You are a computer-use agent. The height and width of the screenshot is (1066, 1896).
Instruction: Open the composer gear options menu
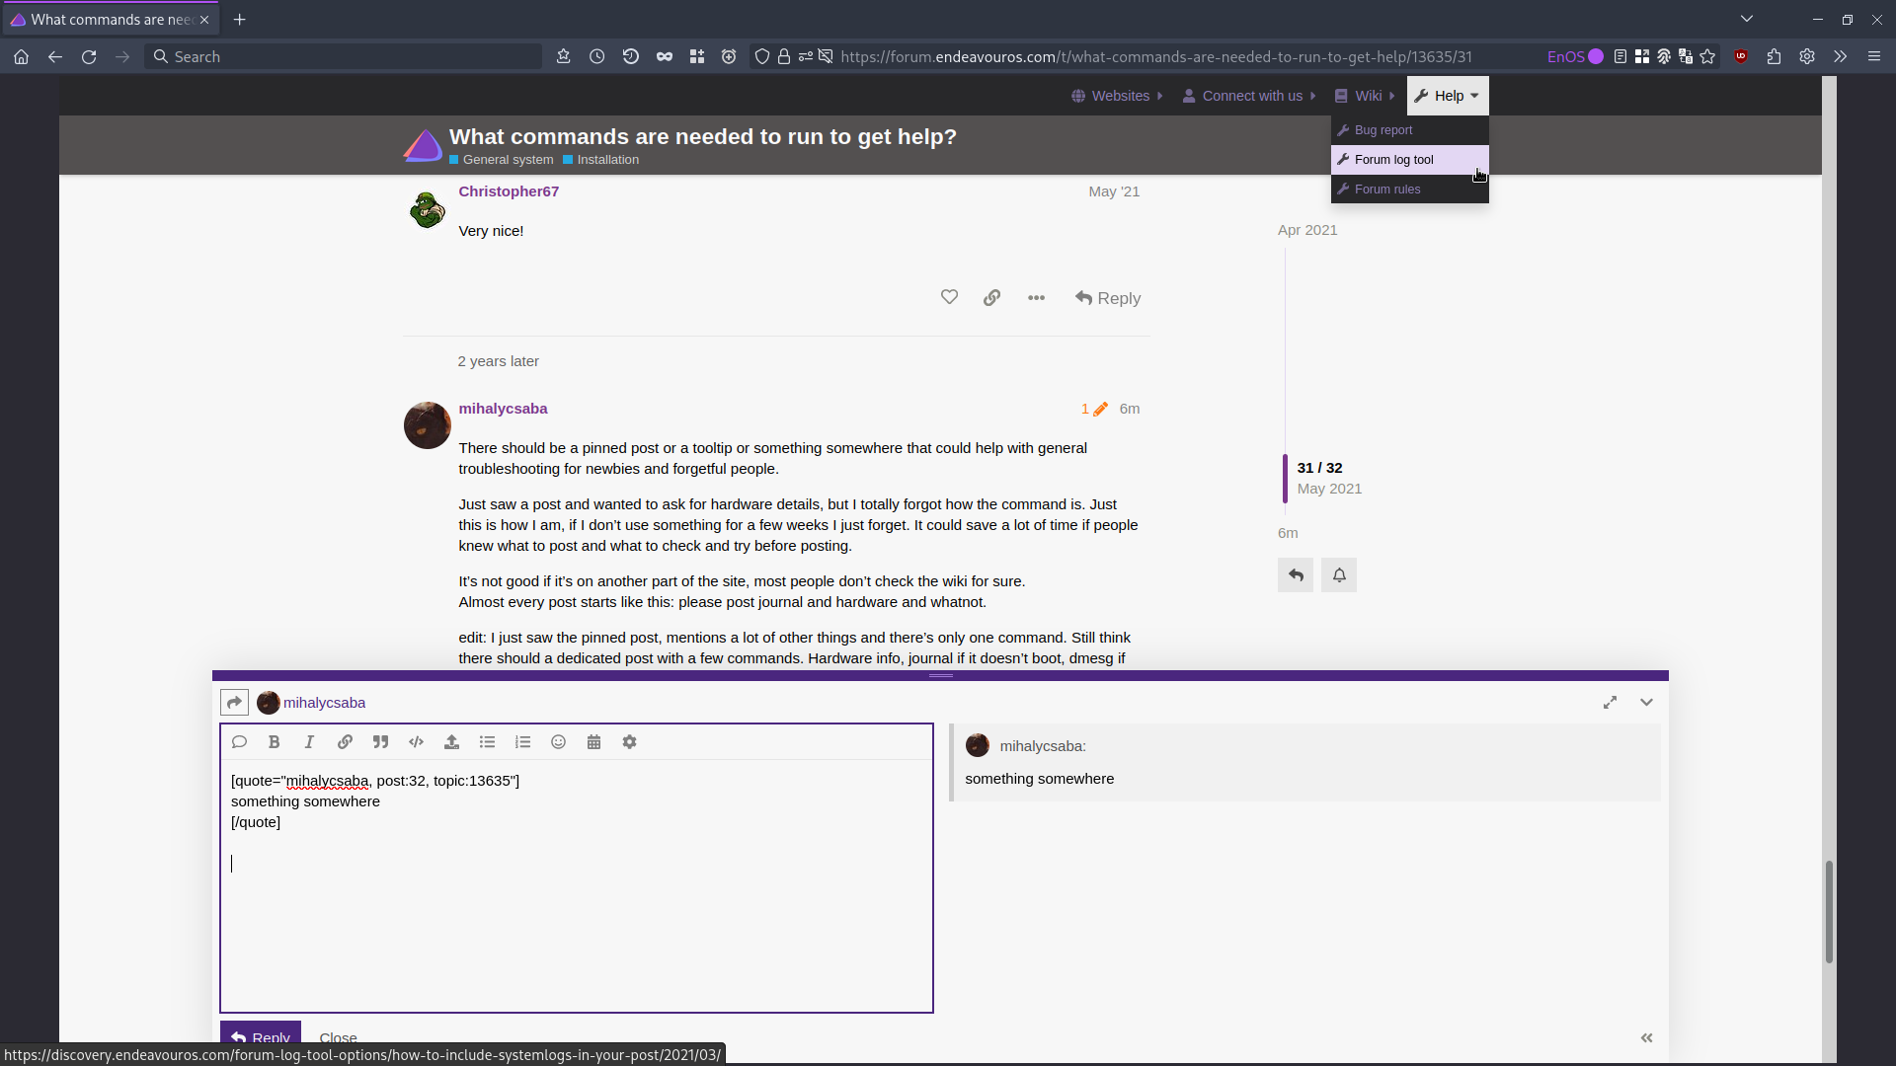(629, 742)
